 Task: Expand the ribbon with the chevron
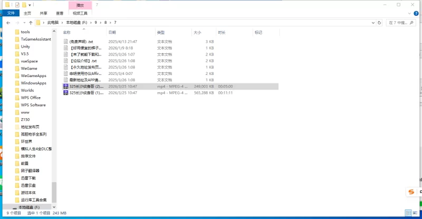pyautogui.click(x=409, y=13)
